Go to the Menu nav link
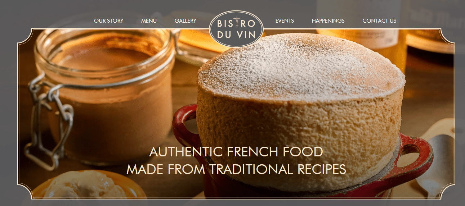465x206 pixels. 149,21
